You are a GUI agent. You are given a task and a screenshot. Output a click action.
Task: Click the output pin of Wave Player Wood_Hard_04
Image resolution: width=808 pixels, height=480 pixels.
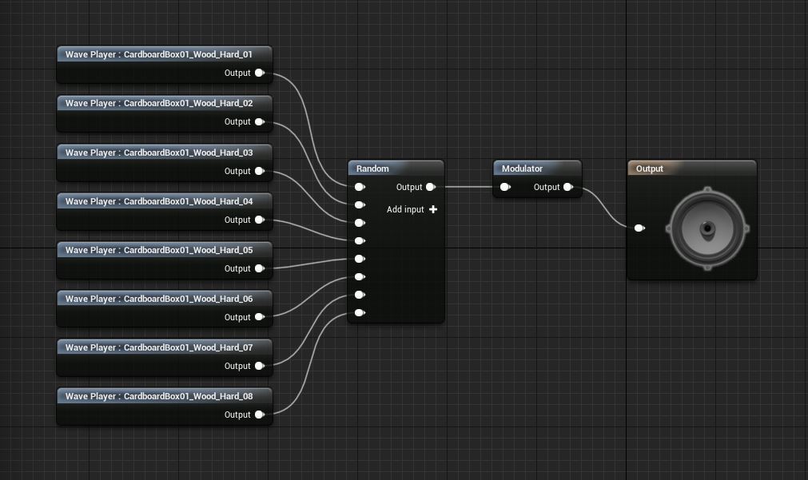(259, 220)
